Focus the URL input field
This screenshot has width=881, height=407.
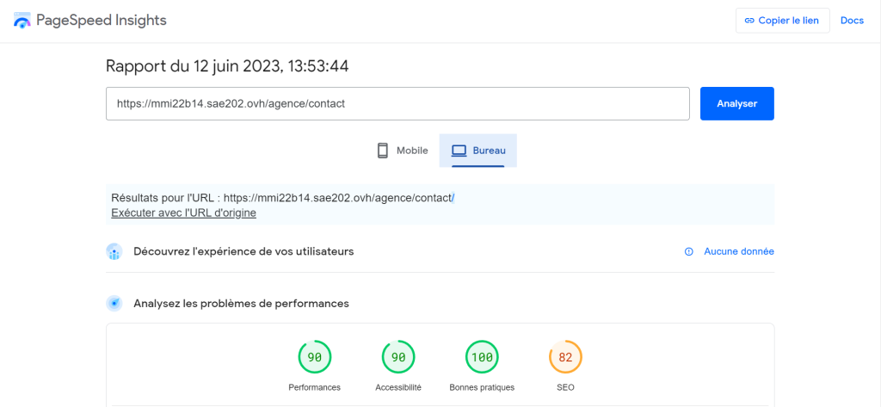397,103
